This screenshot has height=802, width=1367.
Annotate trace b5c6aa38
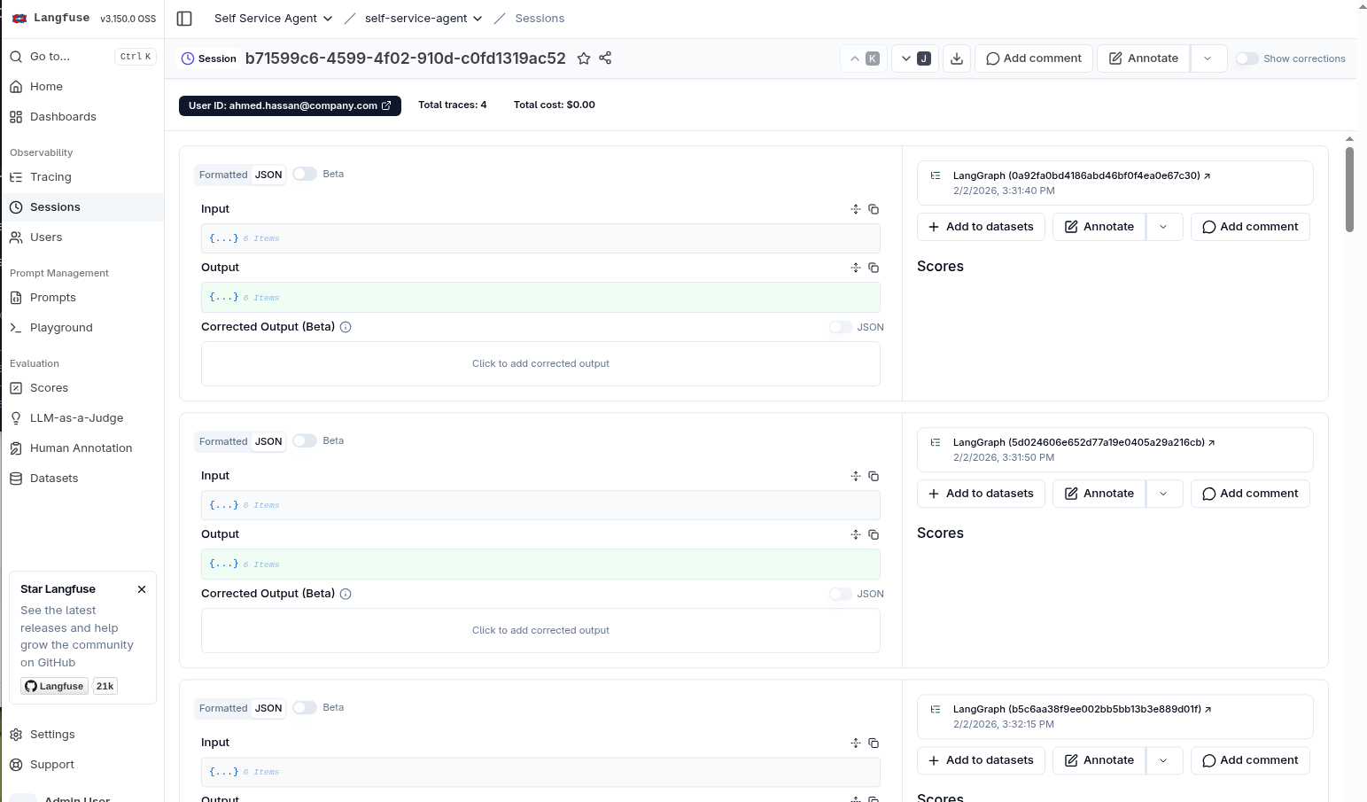pyautogui.click(x=1099, y=760)
